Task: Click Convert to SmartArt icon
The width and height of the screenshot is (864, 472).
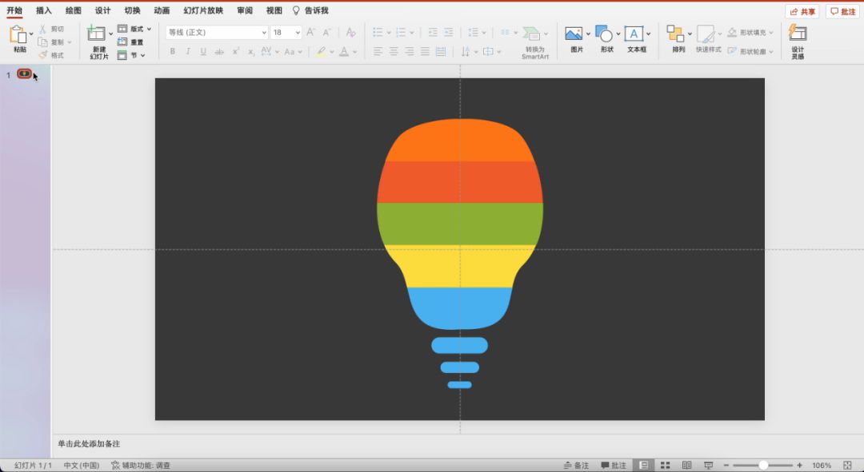Action: point(531,34)
